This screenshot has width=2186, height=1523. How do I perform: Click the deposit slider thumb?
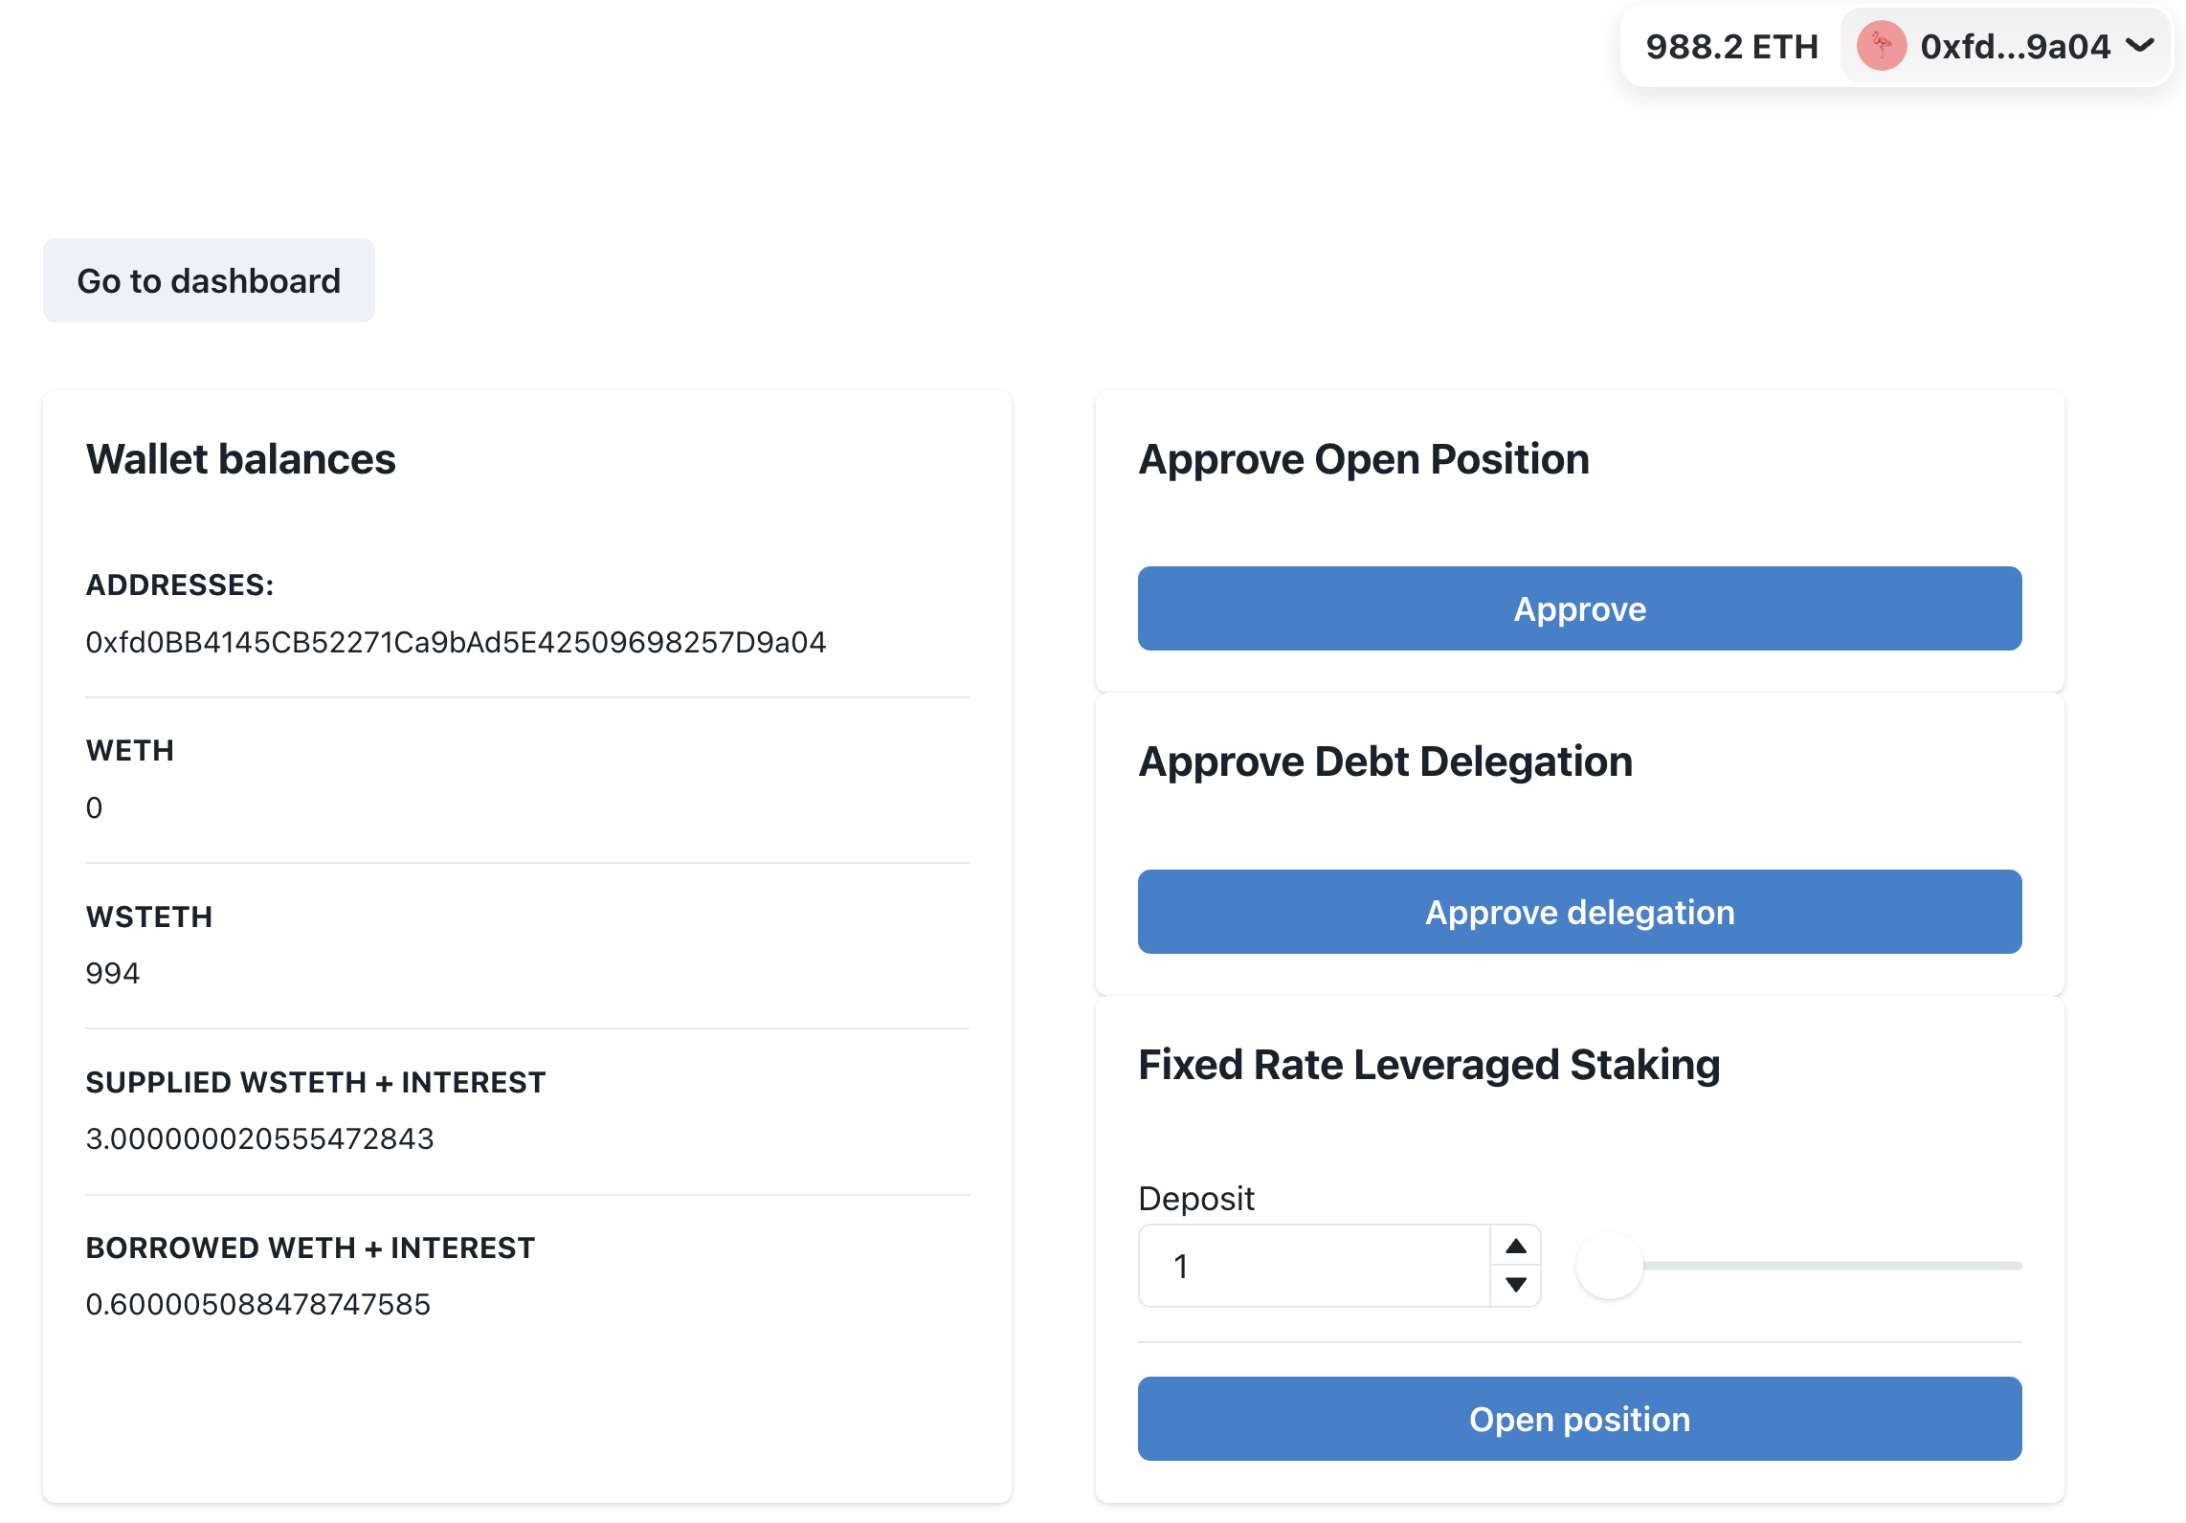(1610, 1266)
